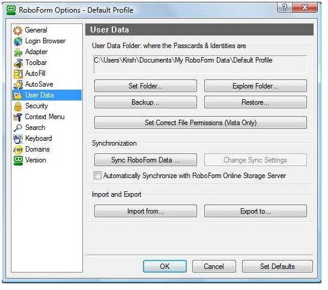Enable automatic synchronization with Online Storage Server
The height and width of the screenshot is (290, 328).
(97, 175)
